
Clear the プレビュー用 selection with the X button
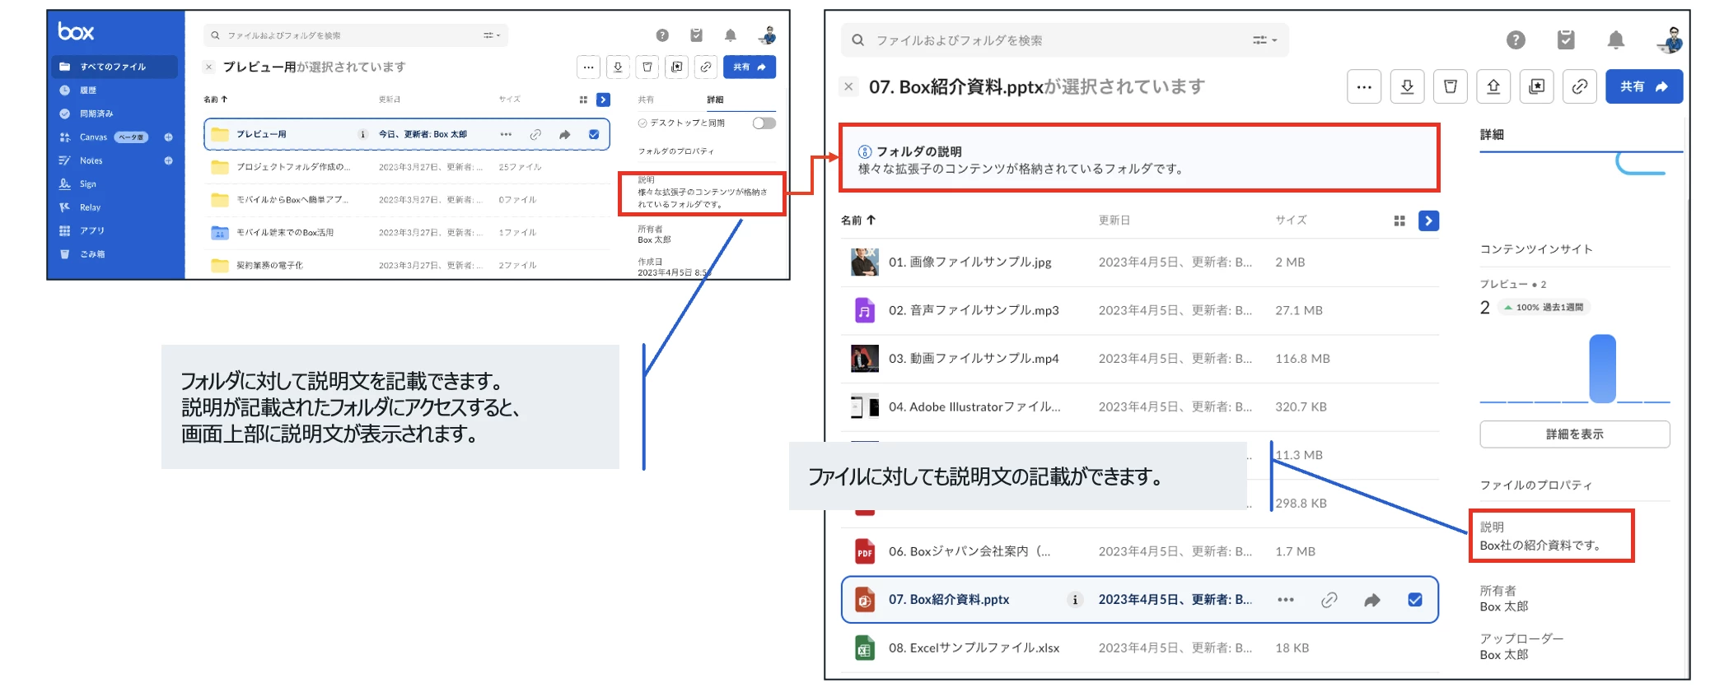point(209,67)
